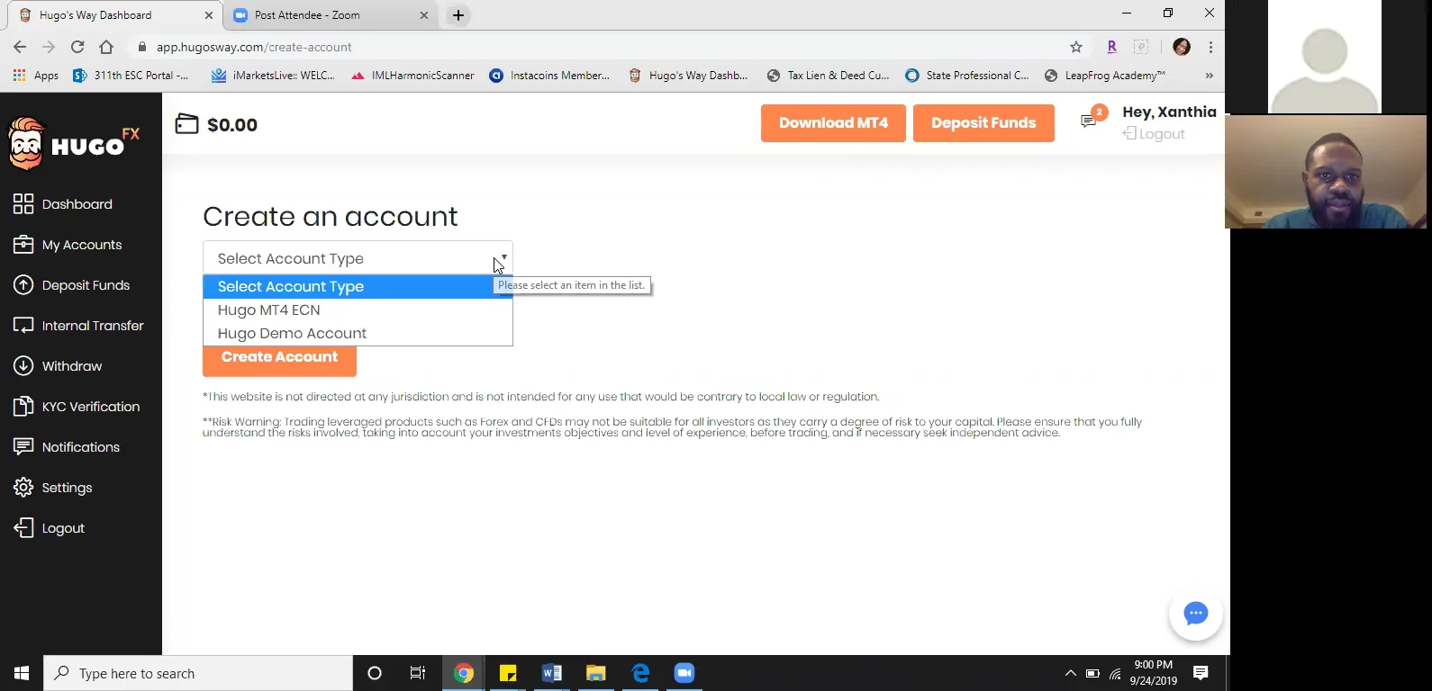Open Cortana circle icon
Screen dimensions: 1432x691
[375, 673]
